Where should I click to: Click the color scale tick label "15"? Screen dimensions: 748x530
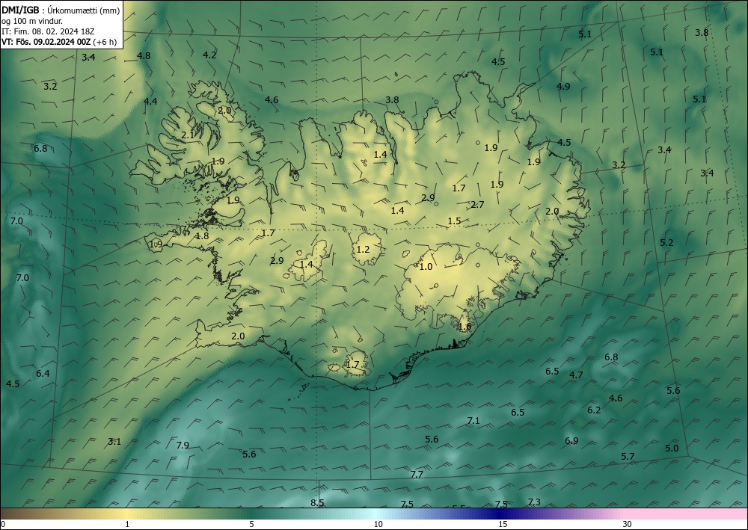[x=503, y=524]
